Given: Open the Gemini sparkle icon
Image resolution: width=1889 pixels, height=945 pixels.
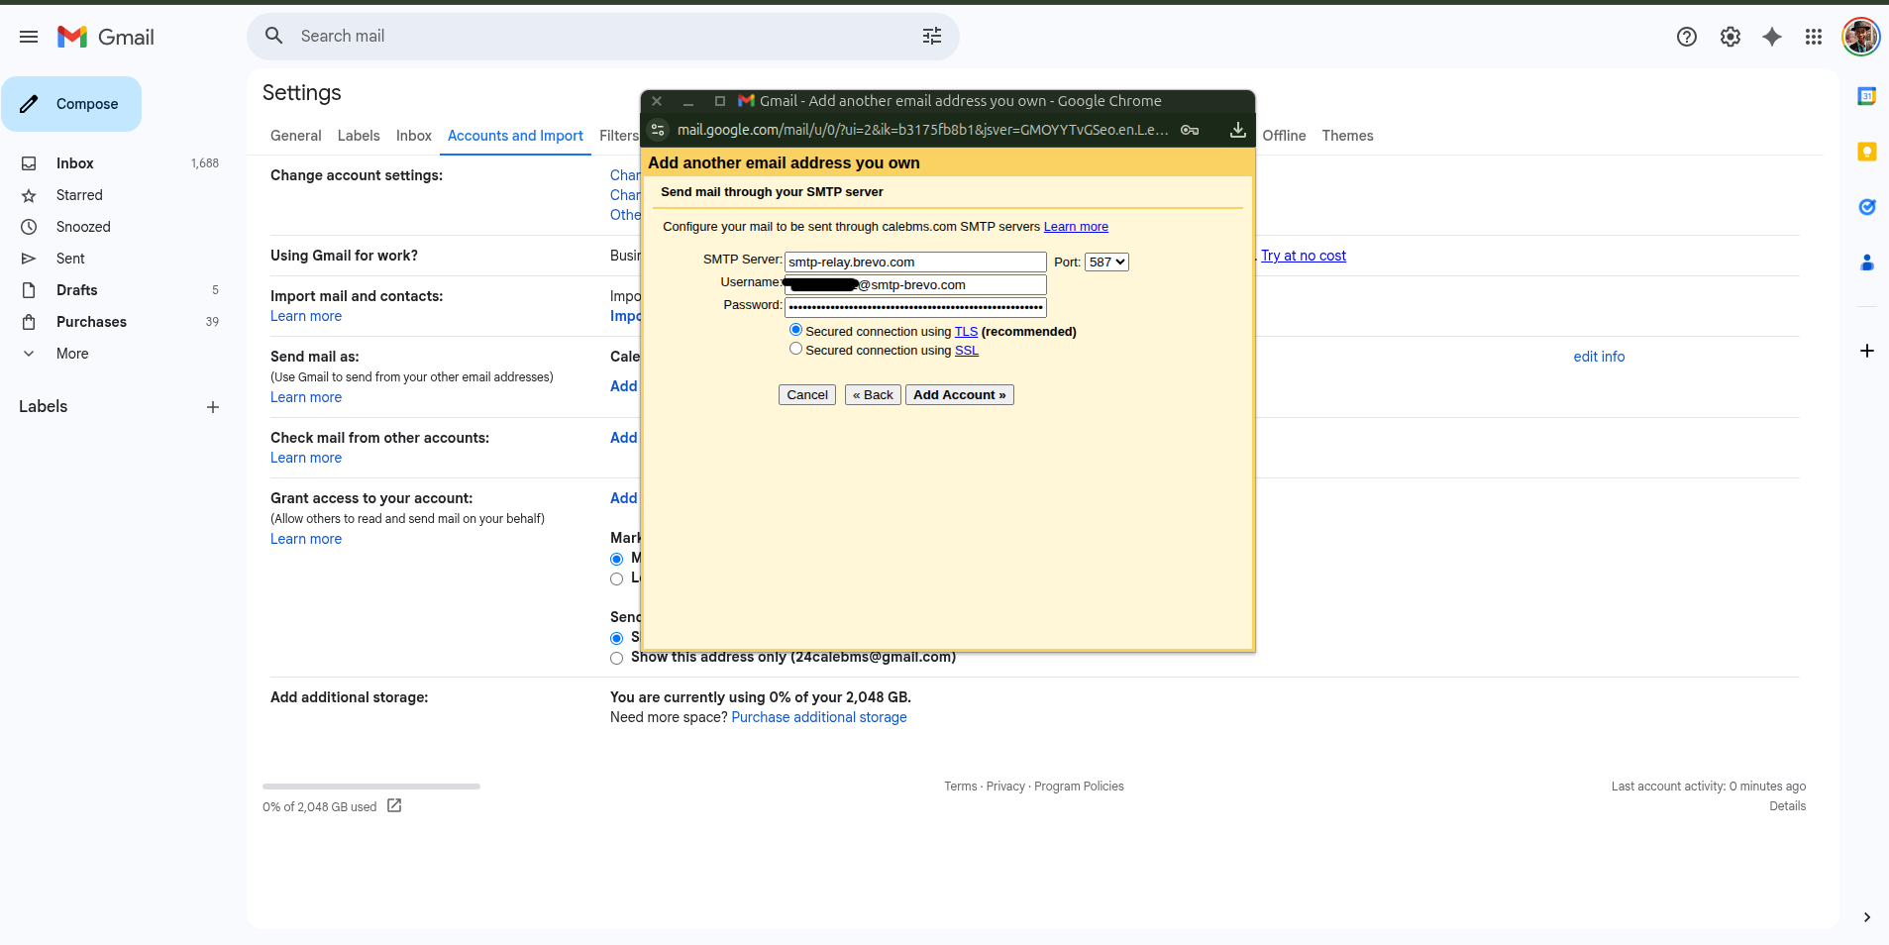Looking at the screenshot, I should (x=1772, y=37).
